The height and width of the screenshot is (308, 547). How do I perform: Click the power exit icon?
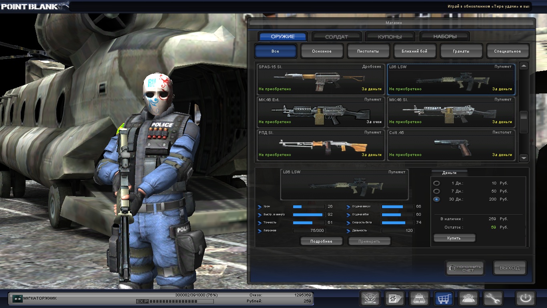[x=525, y=298]
